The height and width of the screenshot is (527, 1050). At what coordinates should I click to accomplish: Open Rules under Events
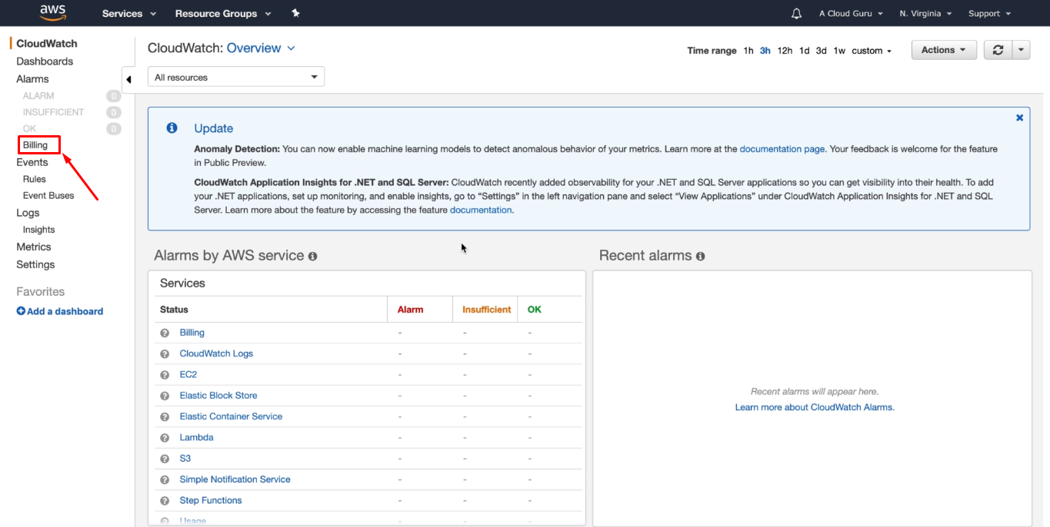coord(35,179)
